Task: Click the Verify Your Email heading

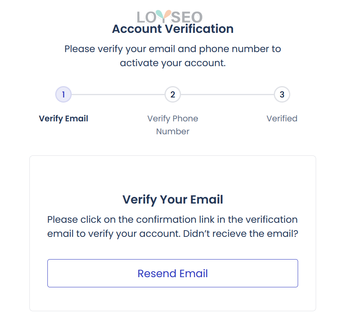Action: pos(172,199)
